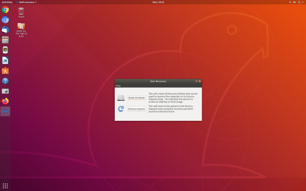The image size is (306, 191).
Task: Open LibreOffice Writer from the dock
Action: coord(5,60)
